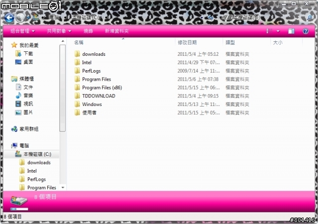Click the navigation pane scroll down arrow
This screenshot has width=318, height=224.
click(x=63, y=188)
